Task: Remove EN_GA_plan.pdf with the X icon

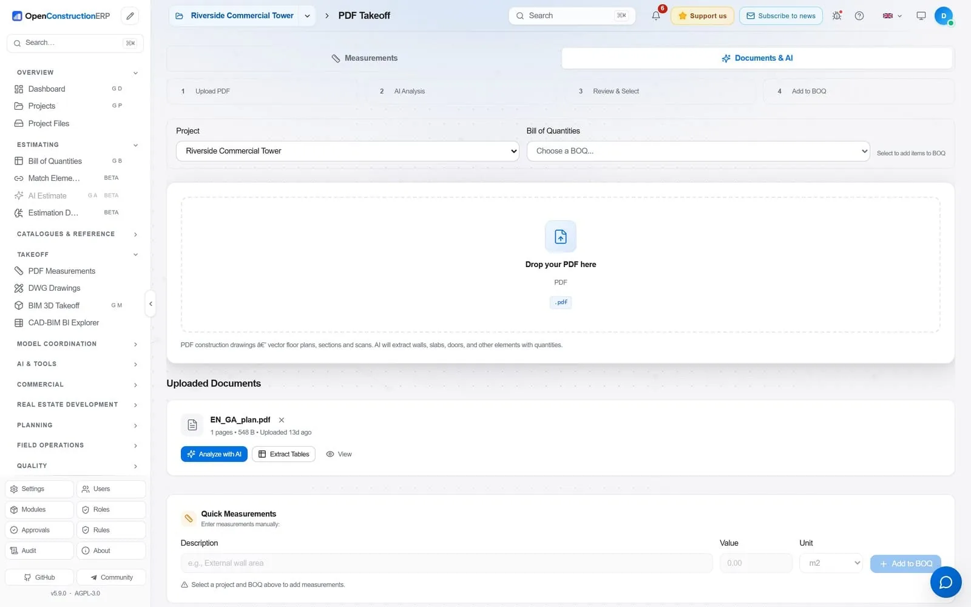Action: [282, 420]
